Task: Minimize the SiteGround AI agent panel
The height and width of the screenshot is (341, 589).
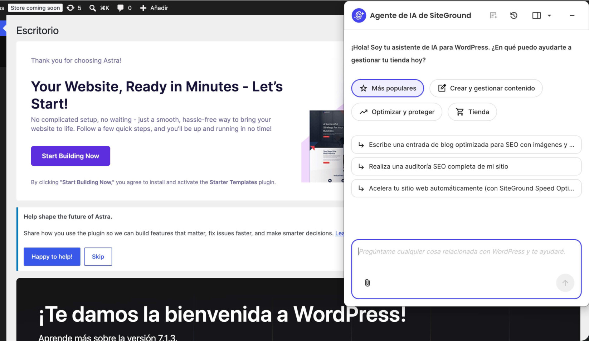Action: point(572,15)
